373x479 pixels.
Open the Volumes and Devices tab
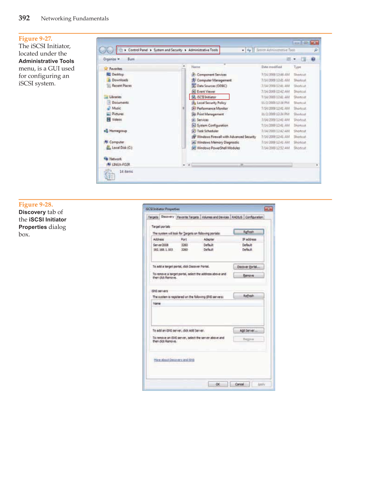[215, 217]
